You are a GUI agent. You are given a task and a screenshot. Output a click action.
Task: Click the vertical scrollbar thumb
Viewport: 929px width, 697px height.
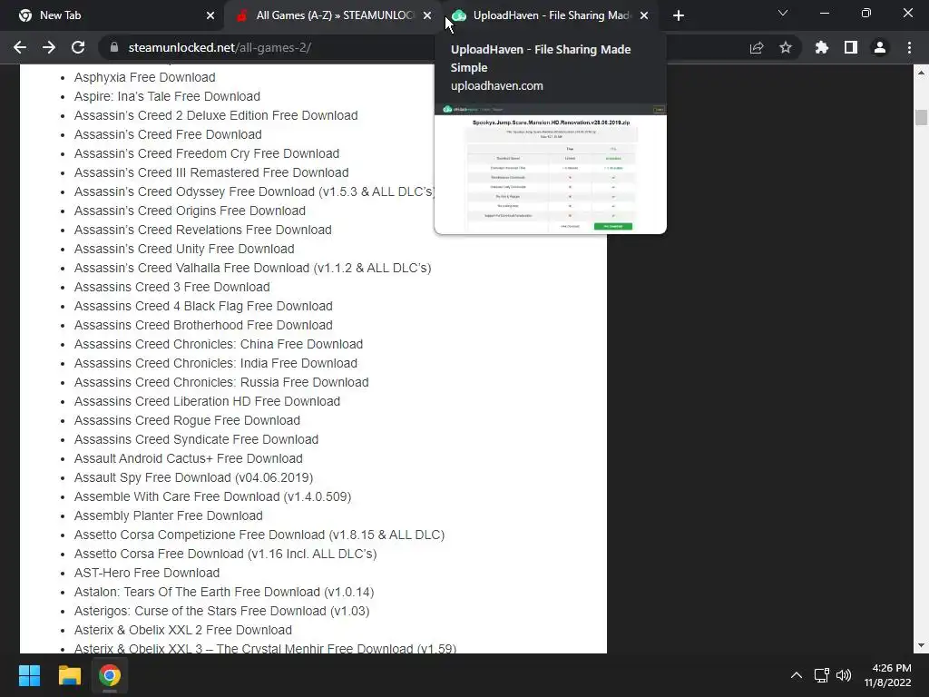point(921,117)
